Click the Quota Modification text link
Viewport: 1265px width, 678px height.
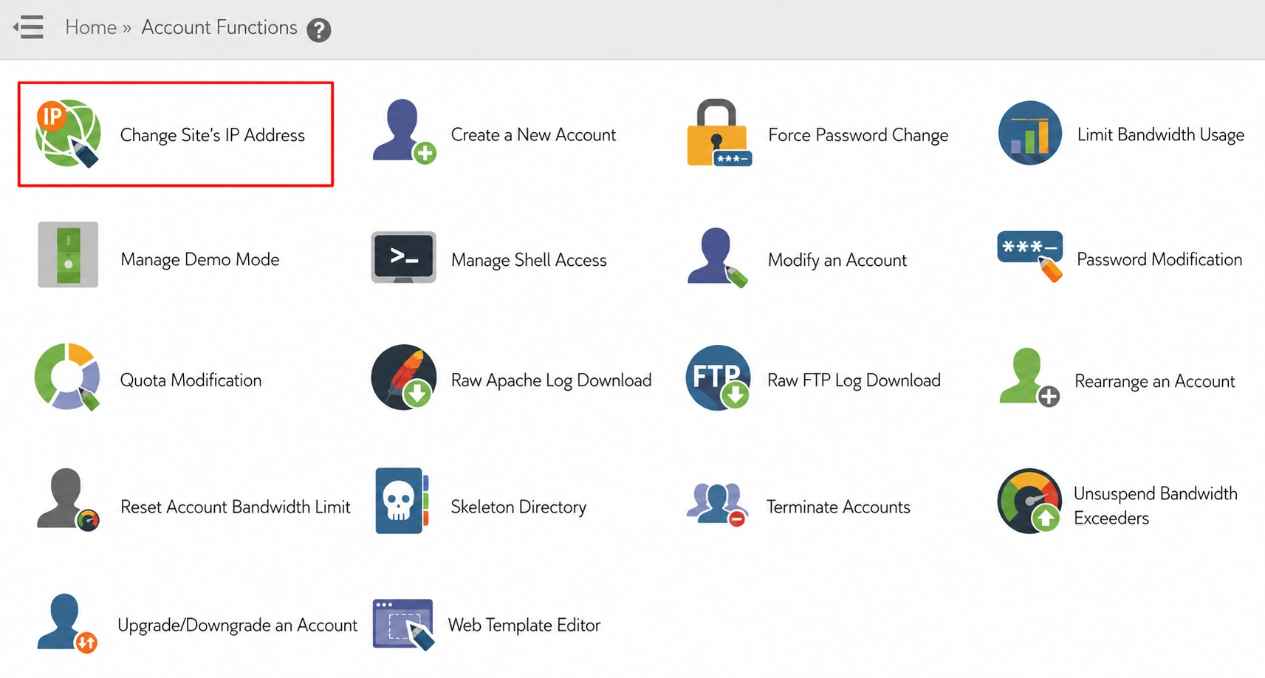click(191, 380)
